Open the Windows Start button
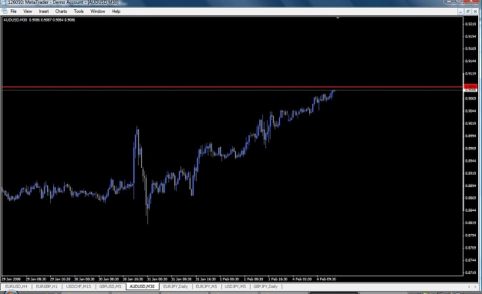 click(x=10, y=292)
